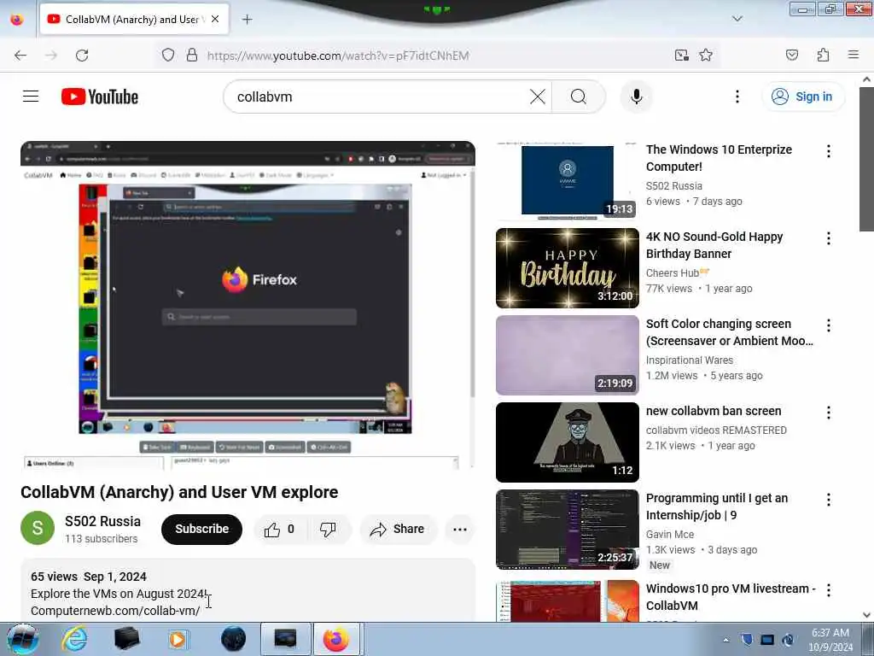Select the Inspirational Wares channel text
The width and height of the screenshot is (874, 656).
click(x=689, y=360)
